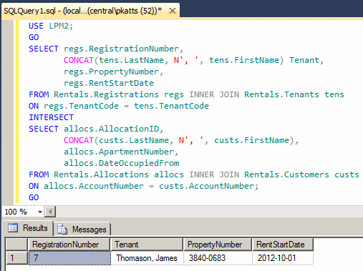Switch to the Messages tab

click(82, 229)
